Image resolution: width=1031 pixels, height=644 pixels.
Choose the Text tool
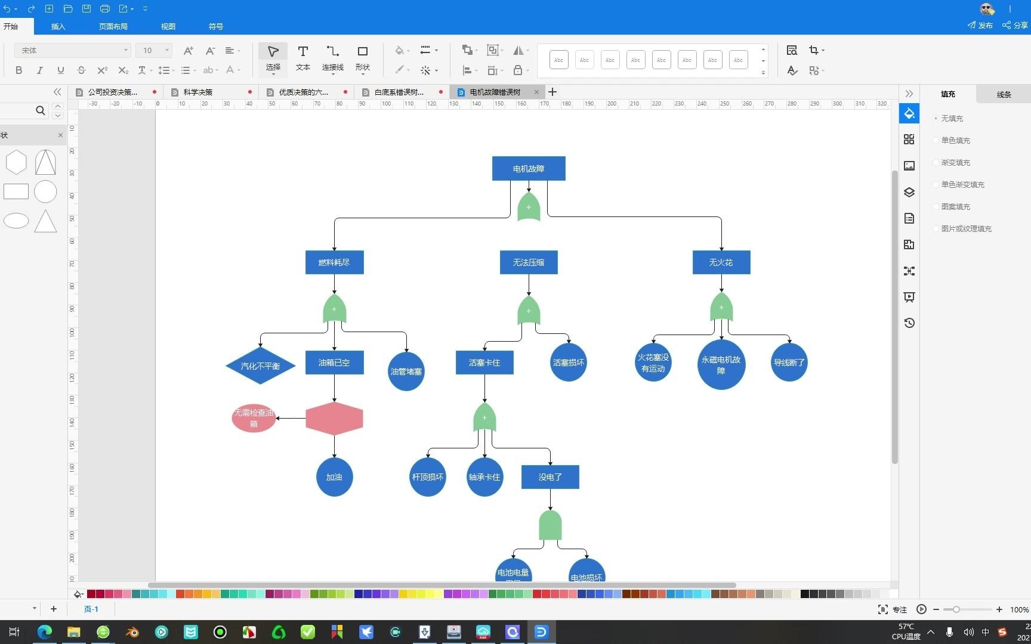tap(302, 58)
